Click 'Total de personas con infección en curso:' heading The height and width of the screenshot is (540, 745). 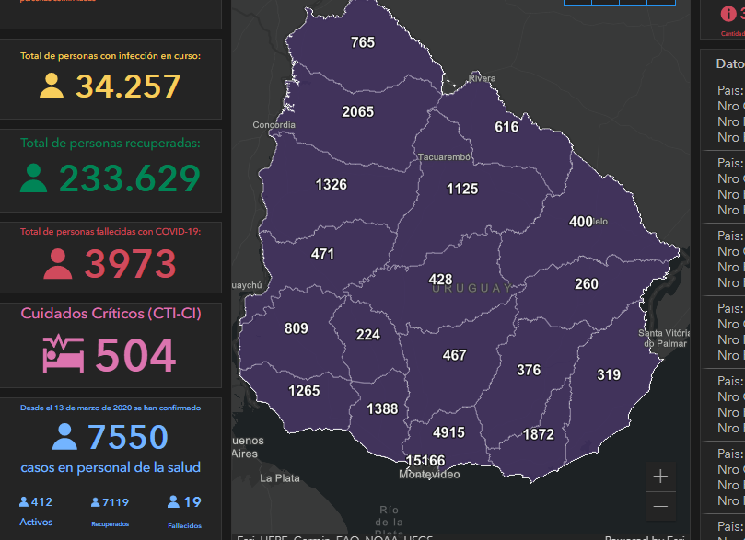(x=111, y=56)
